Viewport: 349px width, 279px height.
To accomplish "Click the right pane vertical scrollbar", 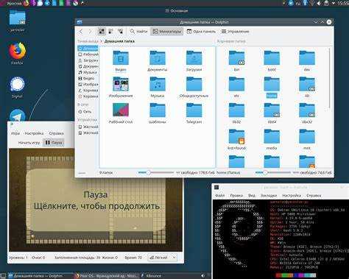I will 329,78.
